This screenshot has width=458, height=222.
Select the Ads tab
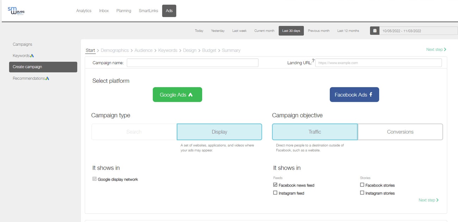pyautogui.click(x=169, y=11)
